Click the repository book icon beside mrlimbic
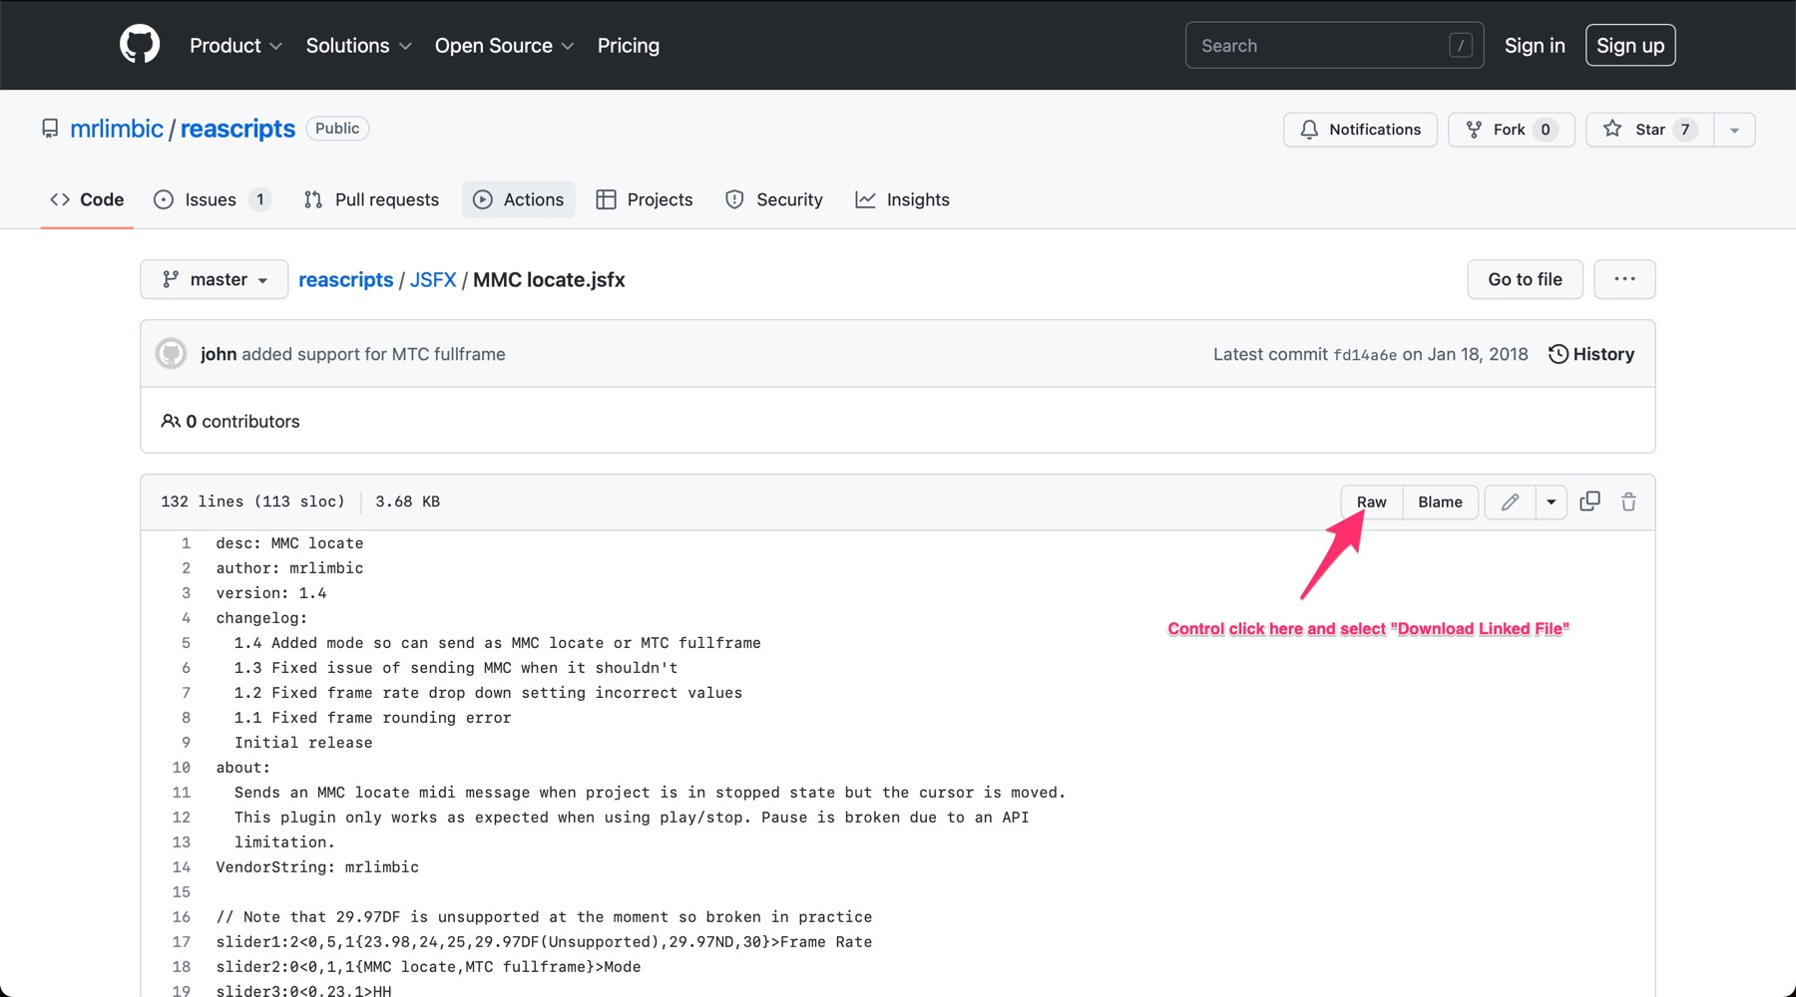The width and height of the screenshot is (1796, 997). [x=50, y=129]
